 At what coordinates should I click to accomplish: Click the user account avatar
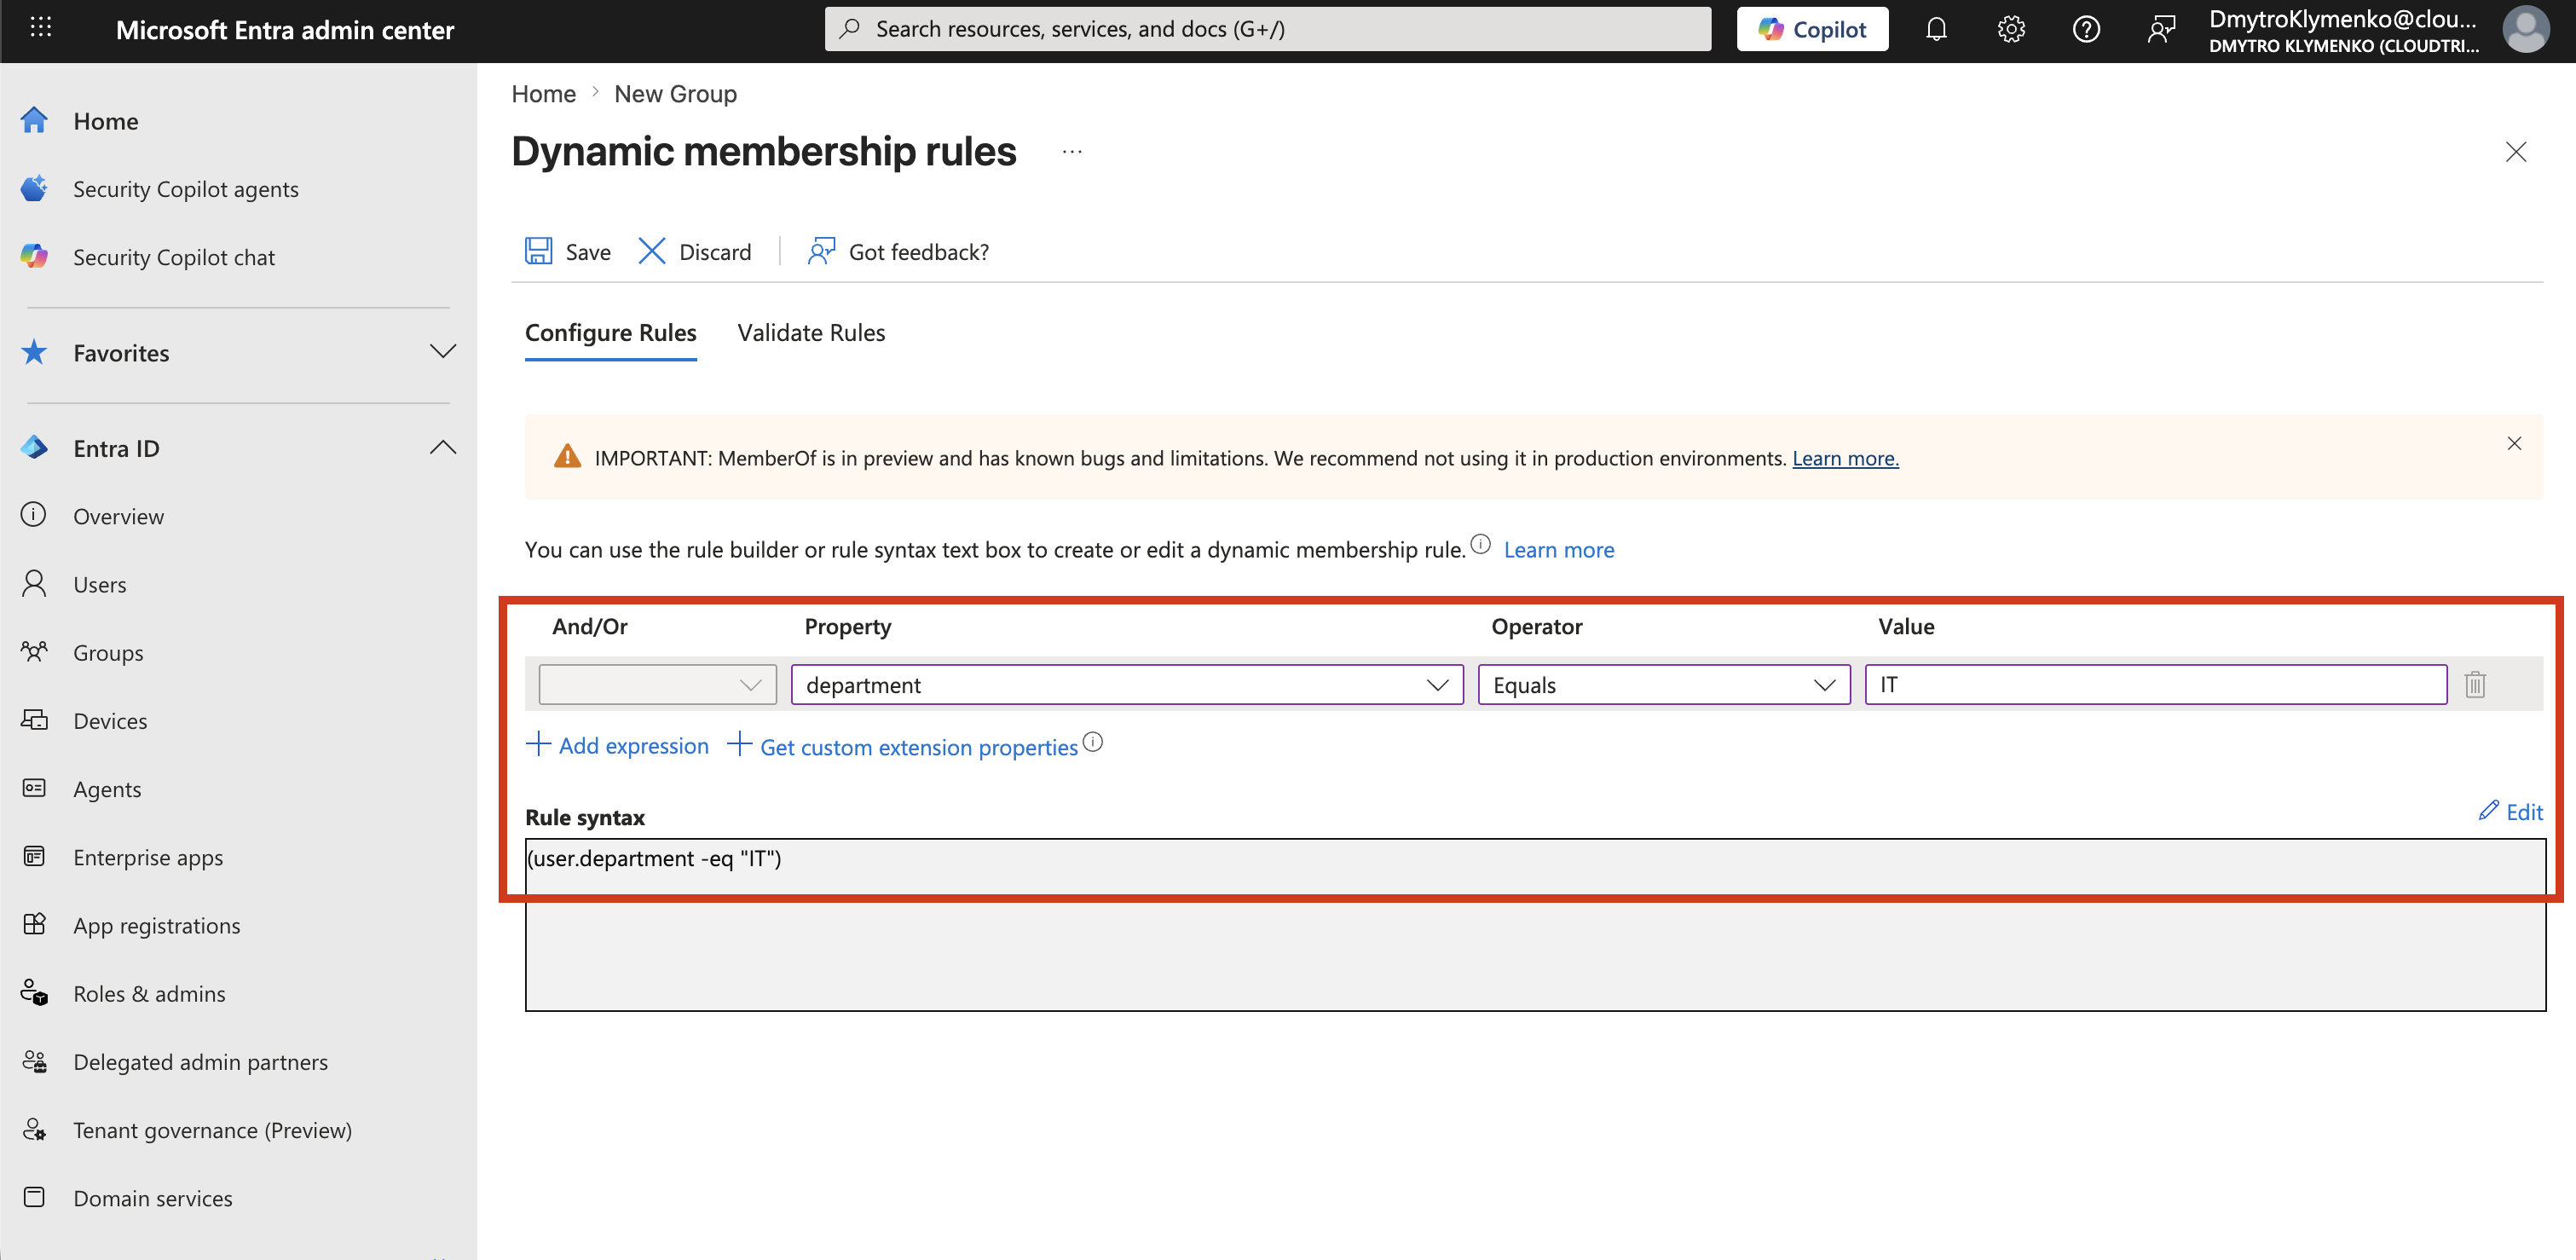click(x=2526, y=29)
